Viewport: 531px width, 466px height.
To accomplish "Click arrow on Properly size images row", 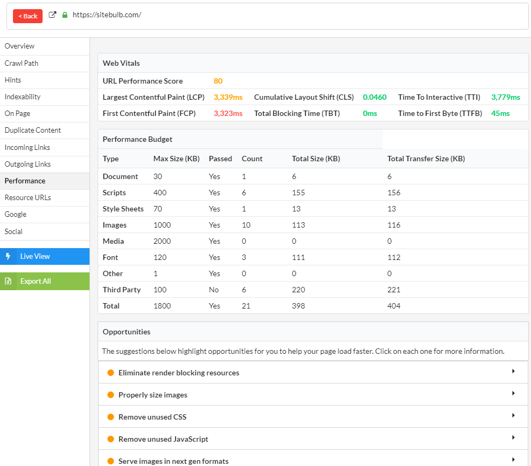I will (513, 393).
